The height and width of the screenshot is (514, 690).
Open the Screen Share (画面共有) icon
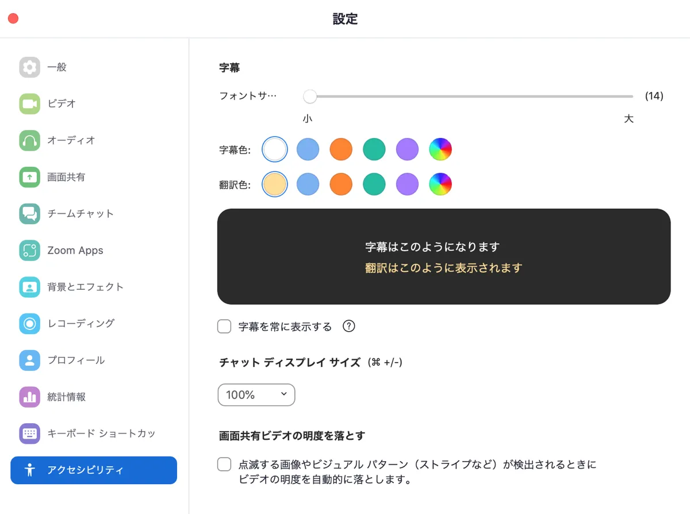(29, 177)
